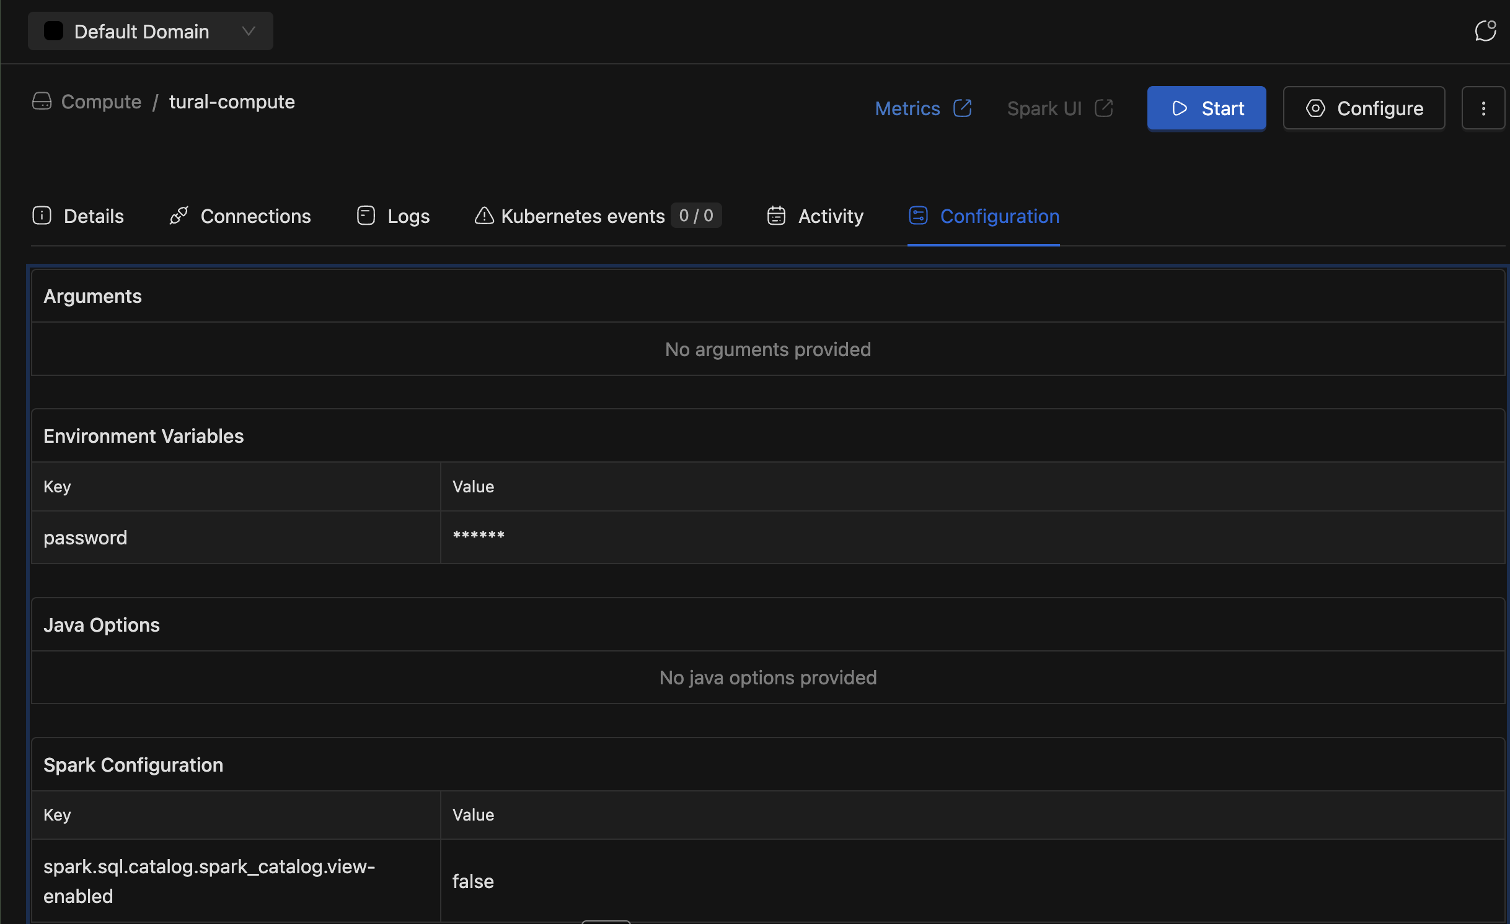Open the three-dot more options menu
This screenshot has width=1510, height=924.
1483,108
